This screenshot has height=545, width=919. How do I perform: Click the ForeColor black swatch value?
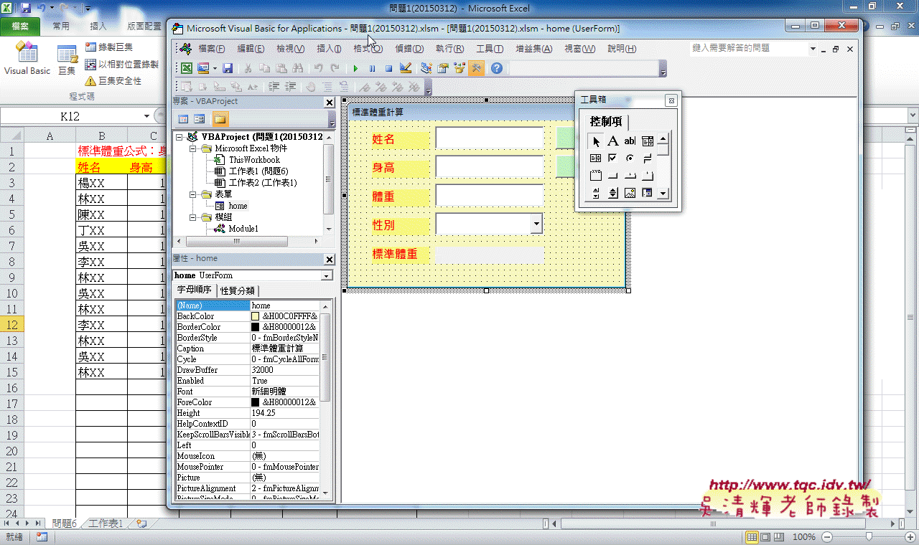coord(255,402)
